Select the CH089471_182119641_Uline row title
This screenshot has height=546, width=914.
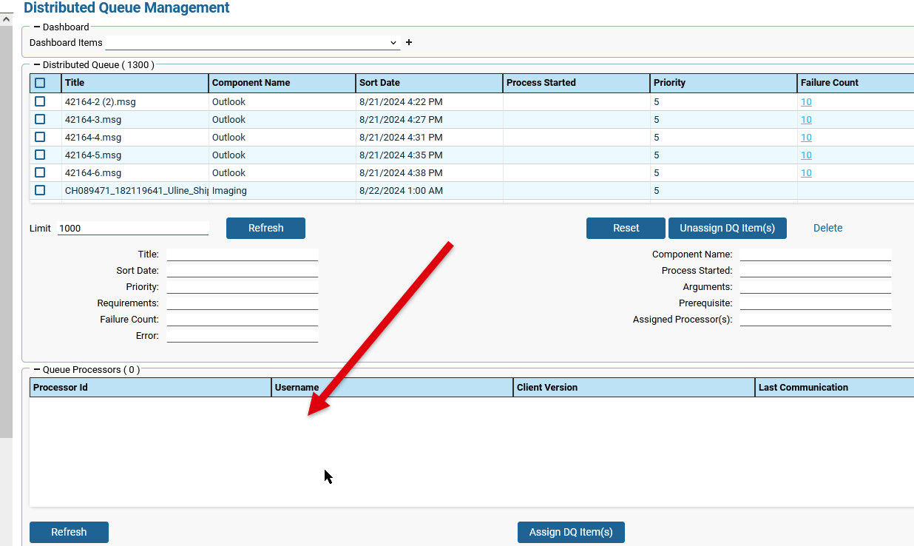coord(135,190)
